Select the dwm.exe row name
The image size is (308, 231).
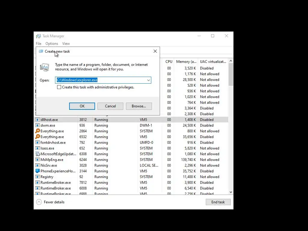point(48,125)
